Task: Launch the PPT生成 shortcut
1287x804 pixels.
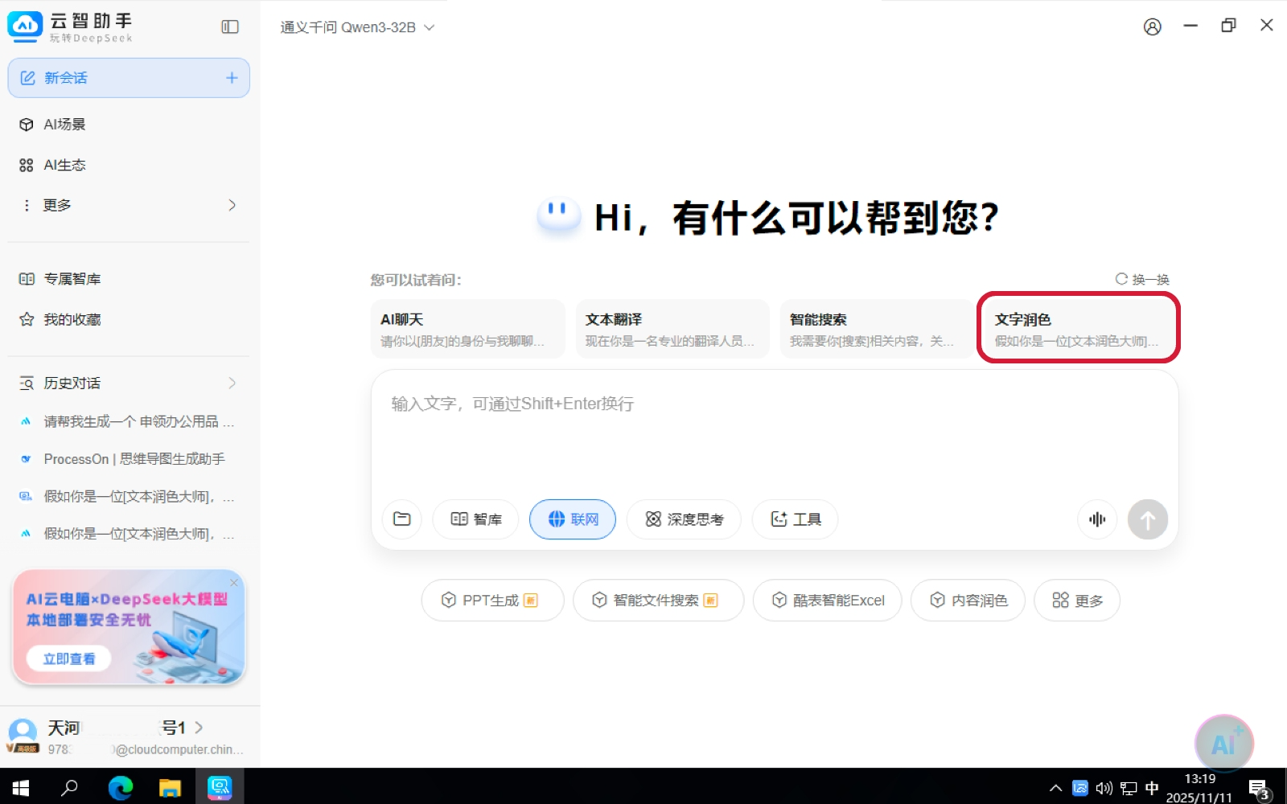Action: coord(492,601)
